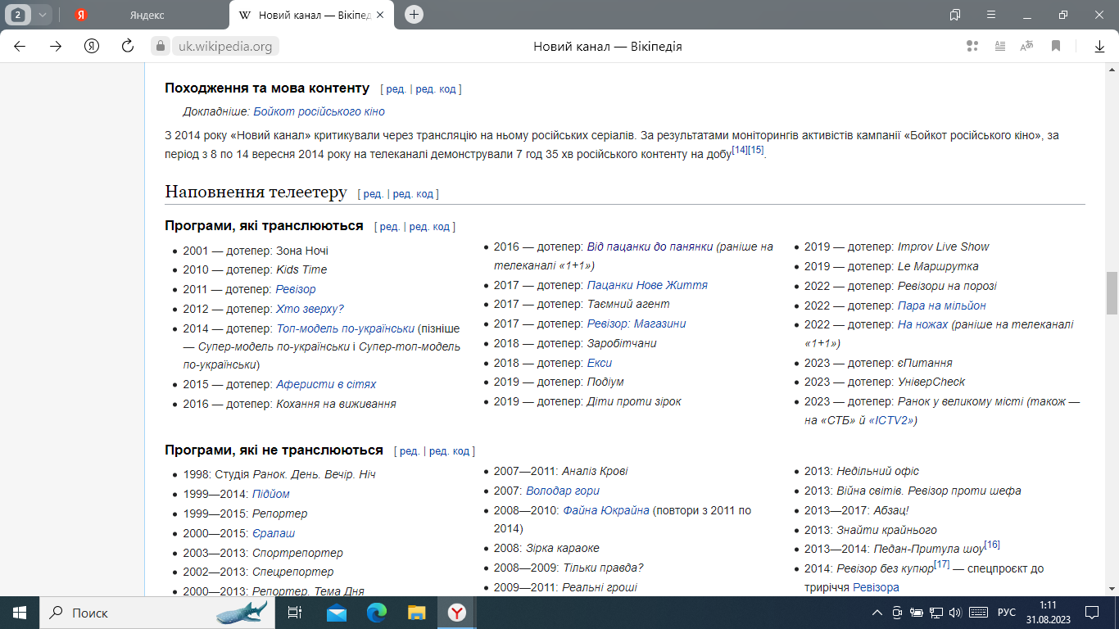Open network settings from the tray

pyautogui.click(x=936, y=612)
